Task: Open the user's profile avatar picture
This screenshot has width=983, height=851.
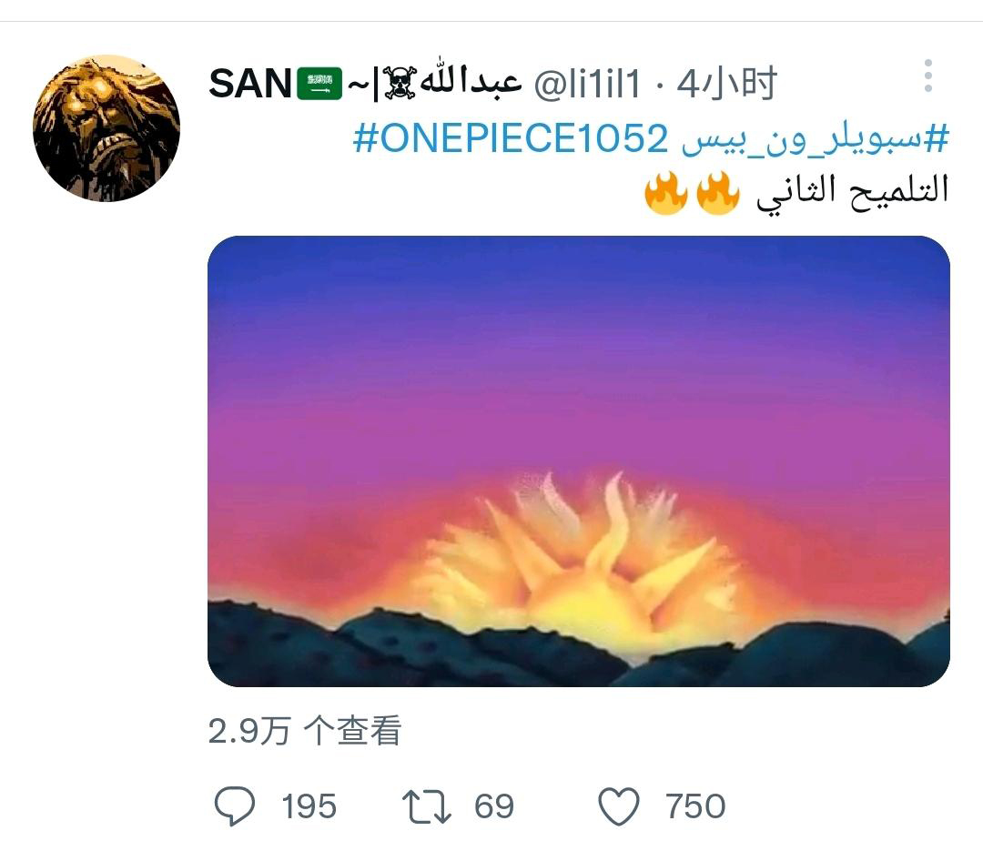Action: (x=106, y=128)
